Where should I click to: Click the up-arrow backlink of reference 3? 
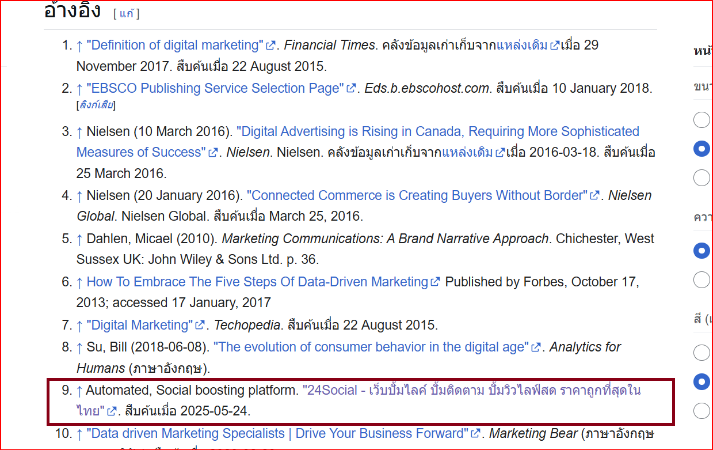pyautogui.click(x=79, y=132)
